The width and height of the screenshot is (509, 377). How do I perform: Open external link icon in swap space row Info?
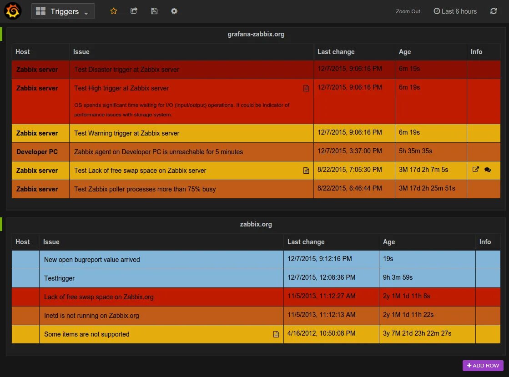tap(475, 169)
